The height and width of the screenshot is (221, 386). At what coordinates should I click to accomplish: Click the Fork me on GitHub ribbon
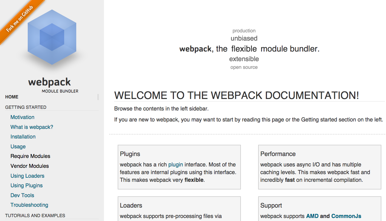click(19, 19)
